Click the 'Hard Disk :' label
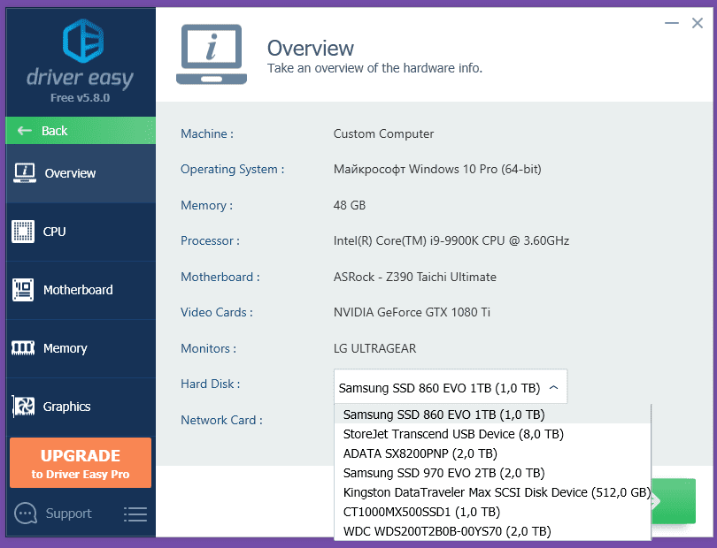Screen dimensions: 717x548 pyautogui.click(x=211, y=384)
